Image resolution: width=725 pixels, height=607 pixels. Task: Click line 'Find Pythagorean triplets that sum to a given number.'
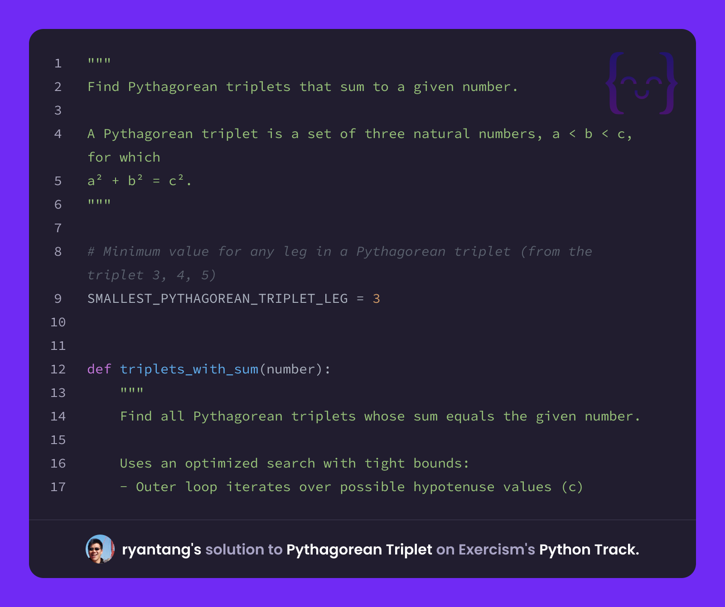[303, 87]
